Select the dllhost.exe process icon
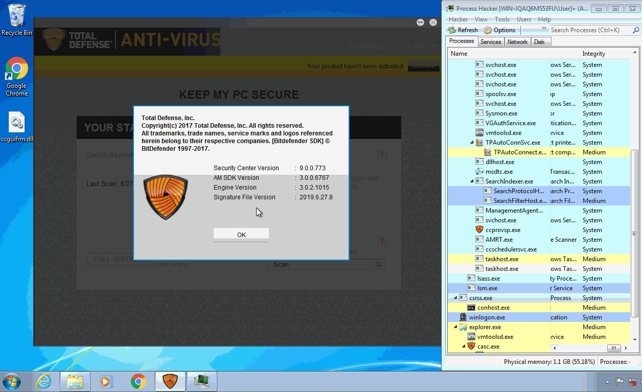This screenshot has width=642, height=392. [x=479, y=162]
